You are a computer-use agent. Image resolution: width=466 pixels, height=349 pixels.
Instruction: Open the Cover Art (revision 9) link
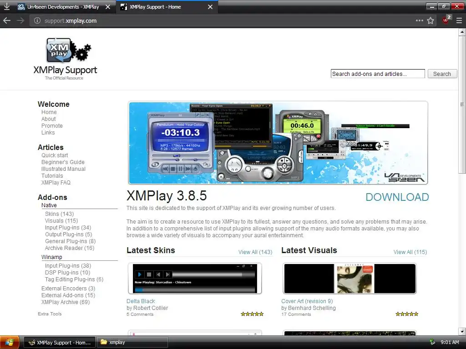click(307, 301)
